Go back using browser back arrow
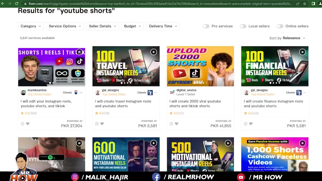Image resolution: width=322 pixels, height=181 pixels. click(3, 4)
